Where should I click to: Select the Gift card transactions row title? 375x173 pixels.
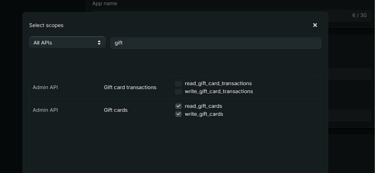click(130, 88)
